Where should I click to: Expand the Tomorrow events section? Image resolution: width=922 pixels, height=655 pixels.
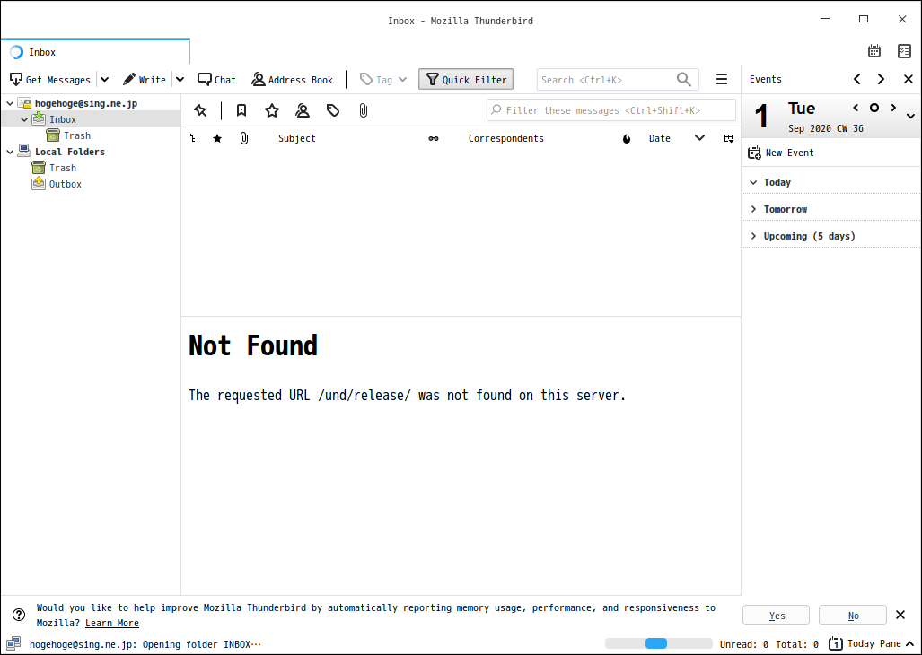pos(753,209)
